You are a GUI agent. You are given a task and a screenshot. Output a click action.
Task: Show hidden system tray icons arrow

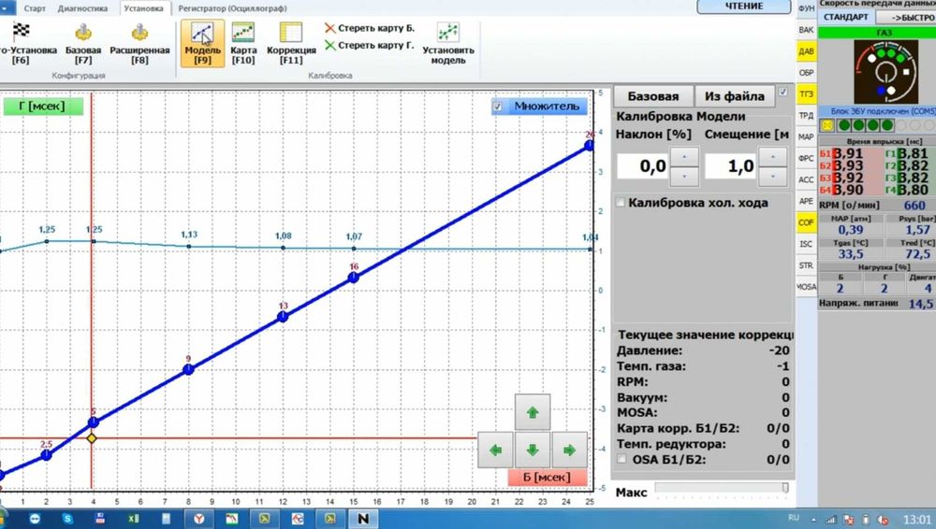point(813,520)
